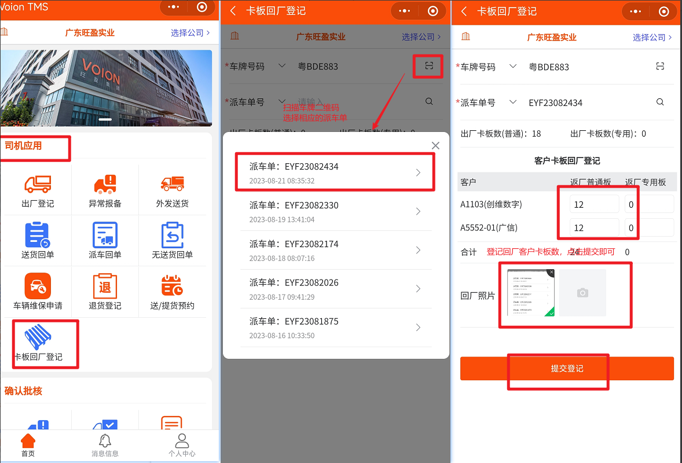Edit 返厂专用板 field for A5552-01(广信)
The width and height of the screenshot is (682, 463).
649,227
